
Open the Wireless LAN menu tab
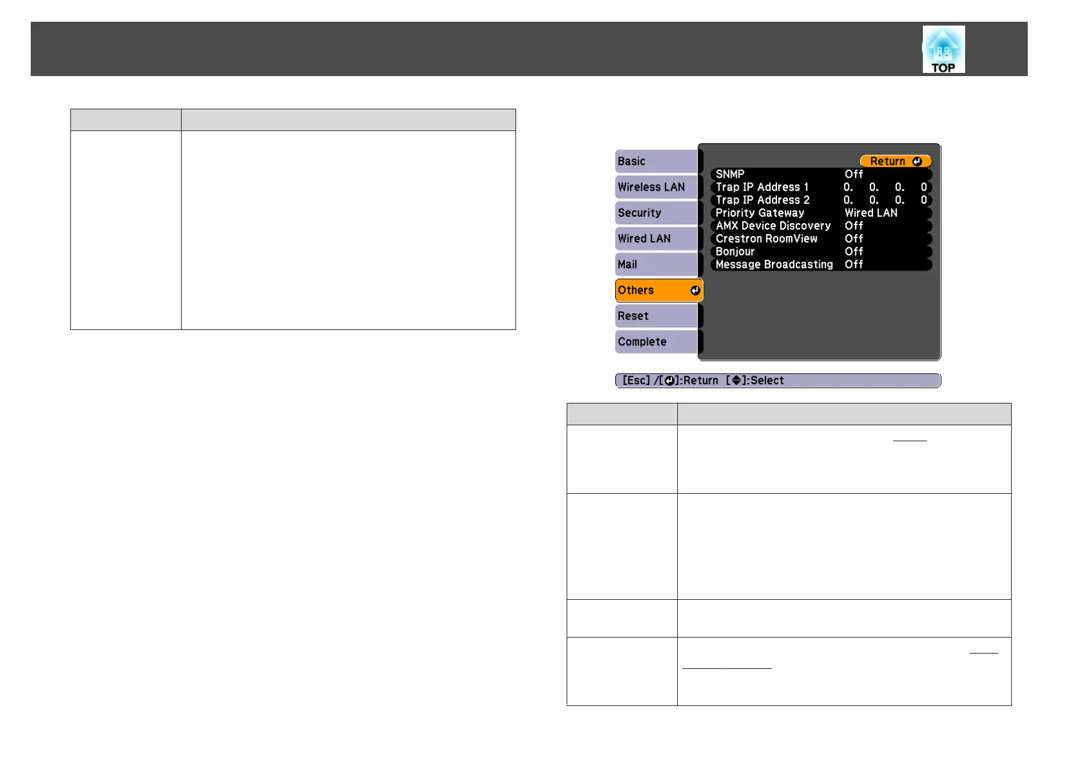click(x=656, y=187)
